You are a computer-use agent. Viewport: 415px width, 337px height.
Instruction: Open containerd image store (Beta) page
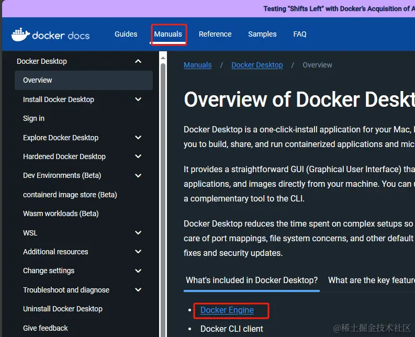click(70, 195)
